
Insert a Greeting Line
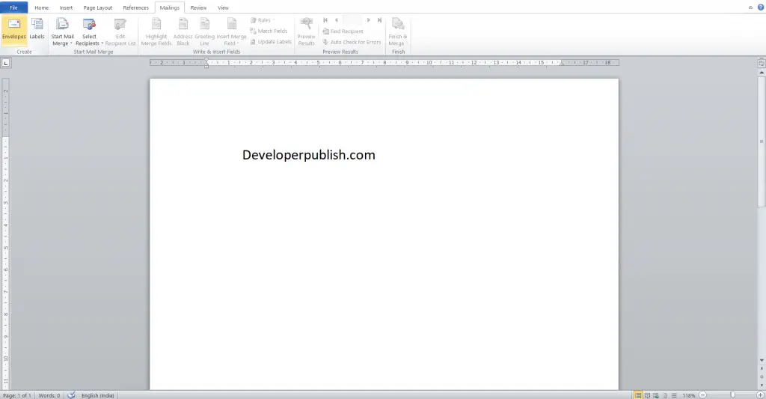[204, 31]
